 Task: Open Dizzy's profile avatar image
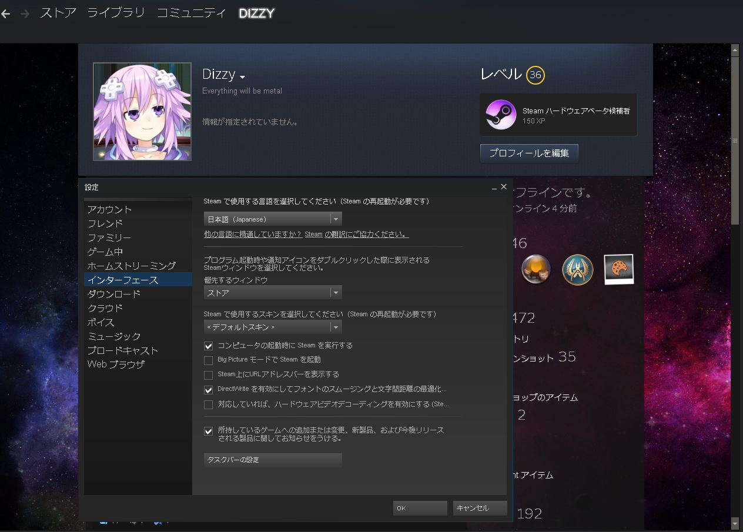click(x=142, y=112)
